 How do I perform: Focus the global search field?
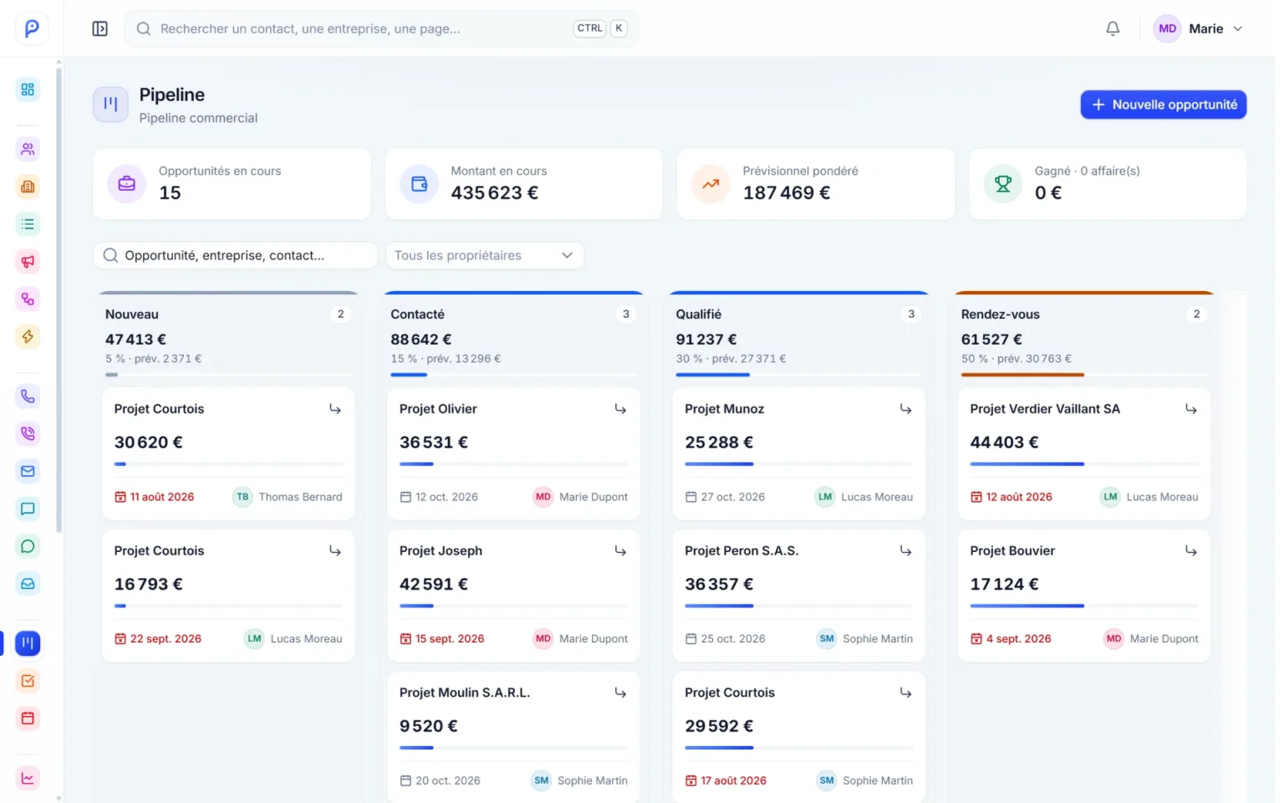click(x=382, y=28)
